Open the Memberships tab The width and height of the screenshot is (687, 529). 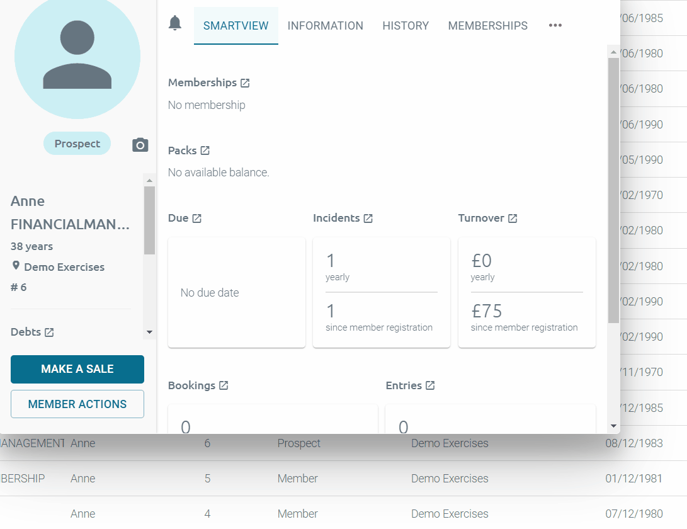coord(487,26)
